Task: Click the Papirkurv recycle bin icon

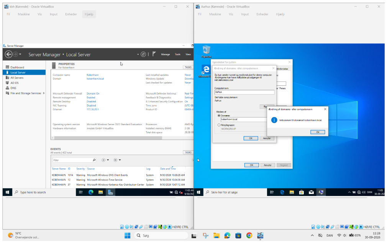Action: 206,52
